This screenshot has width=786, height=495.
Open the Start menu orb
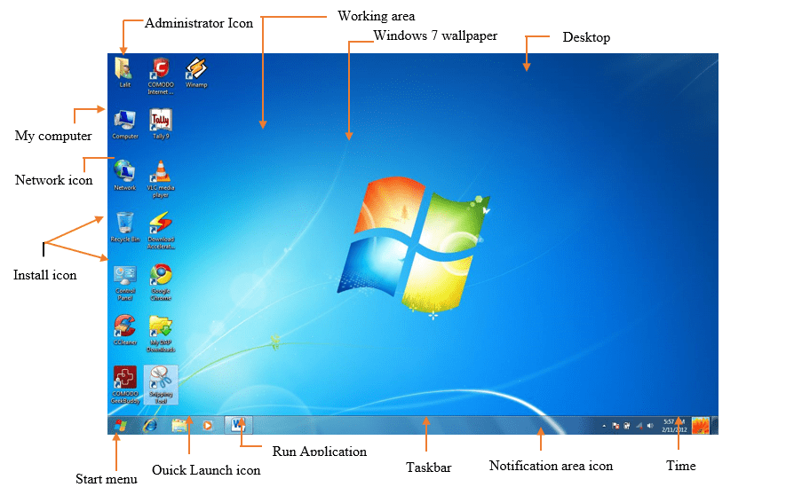(120, 426)
